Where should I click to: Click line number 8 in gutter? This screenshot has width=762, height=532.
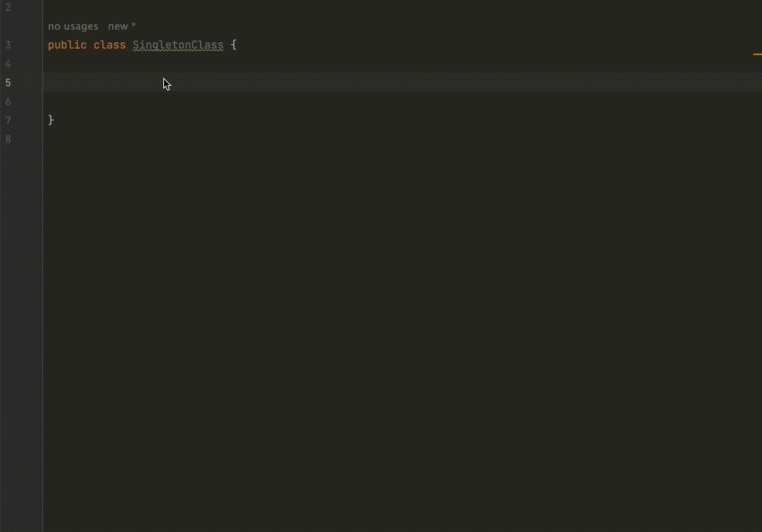point(8,139)
